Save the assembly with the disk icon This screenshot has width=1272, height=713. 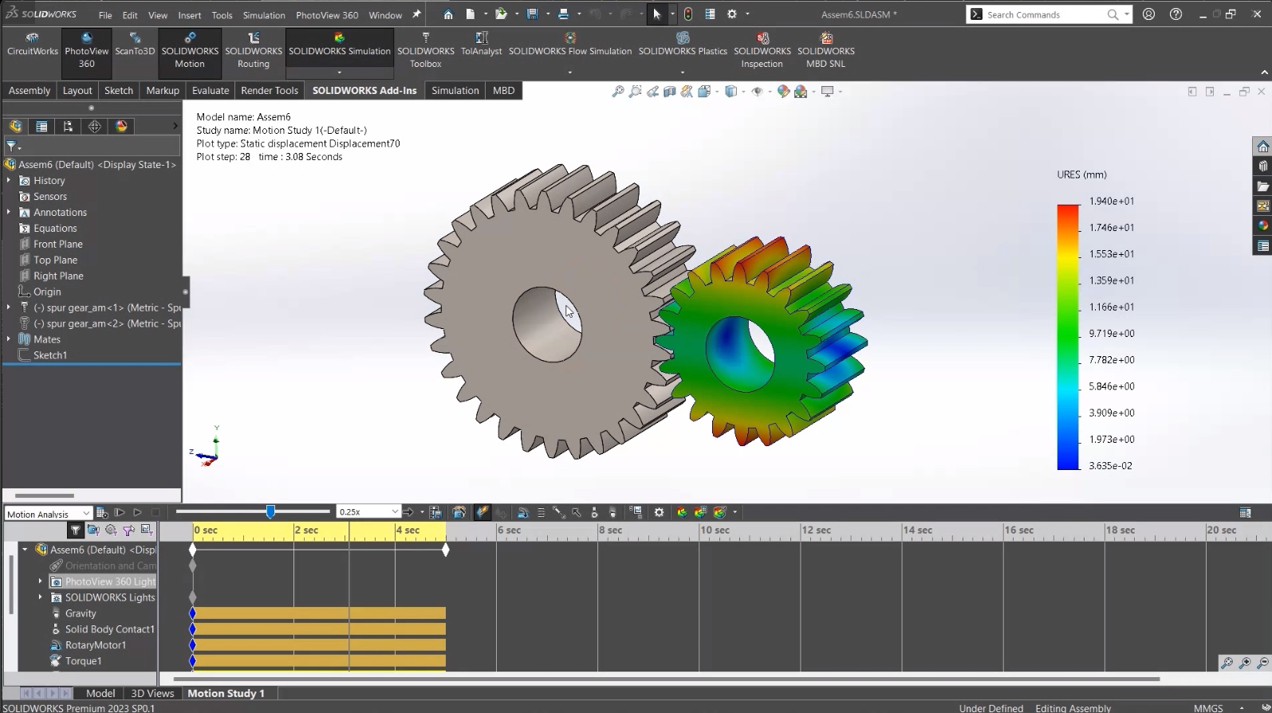click(x=533, y=14)
